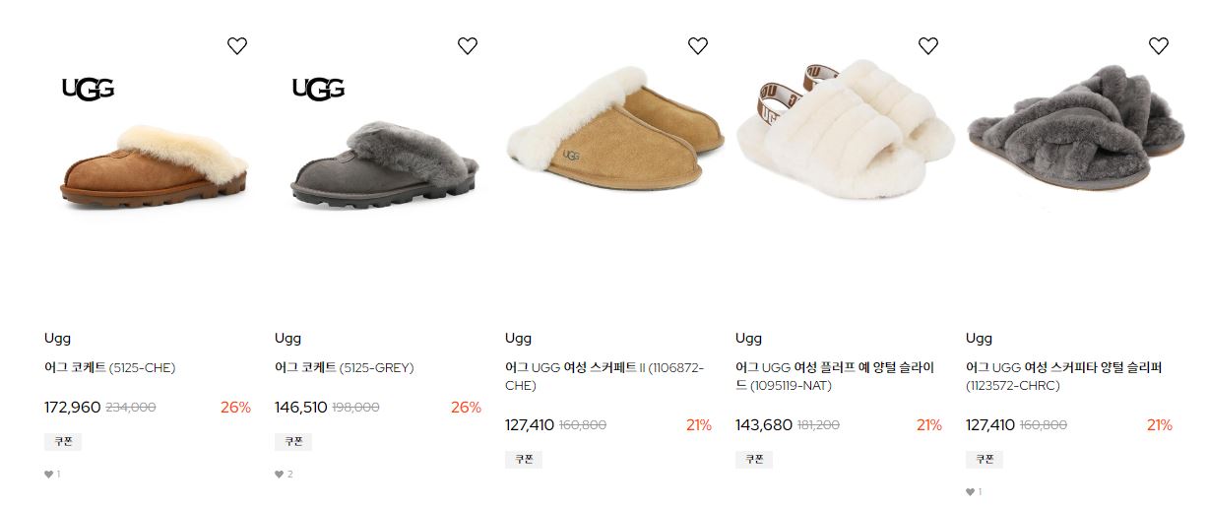The width and height of the screenshot is (1208, 509).
Task: Open product title 어그 코케트 (5125-GREY)
Action: coord(345,368)
